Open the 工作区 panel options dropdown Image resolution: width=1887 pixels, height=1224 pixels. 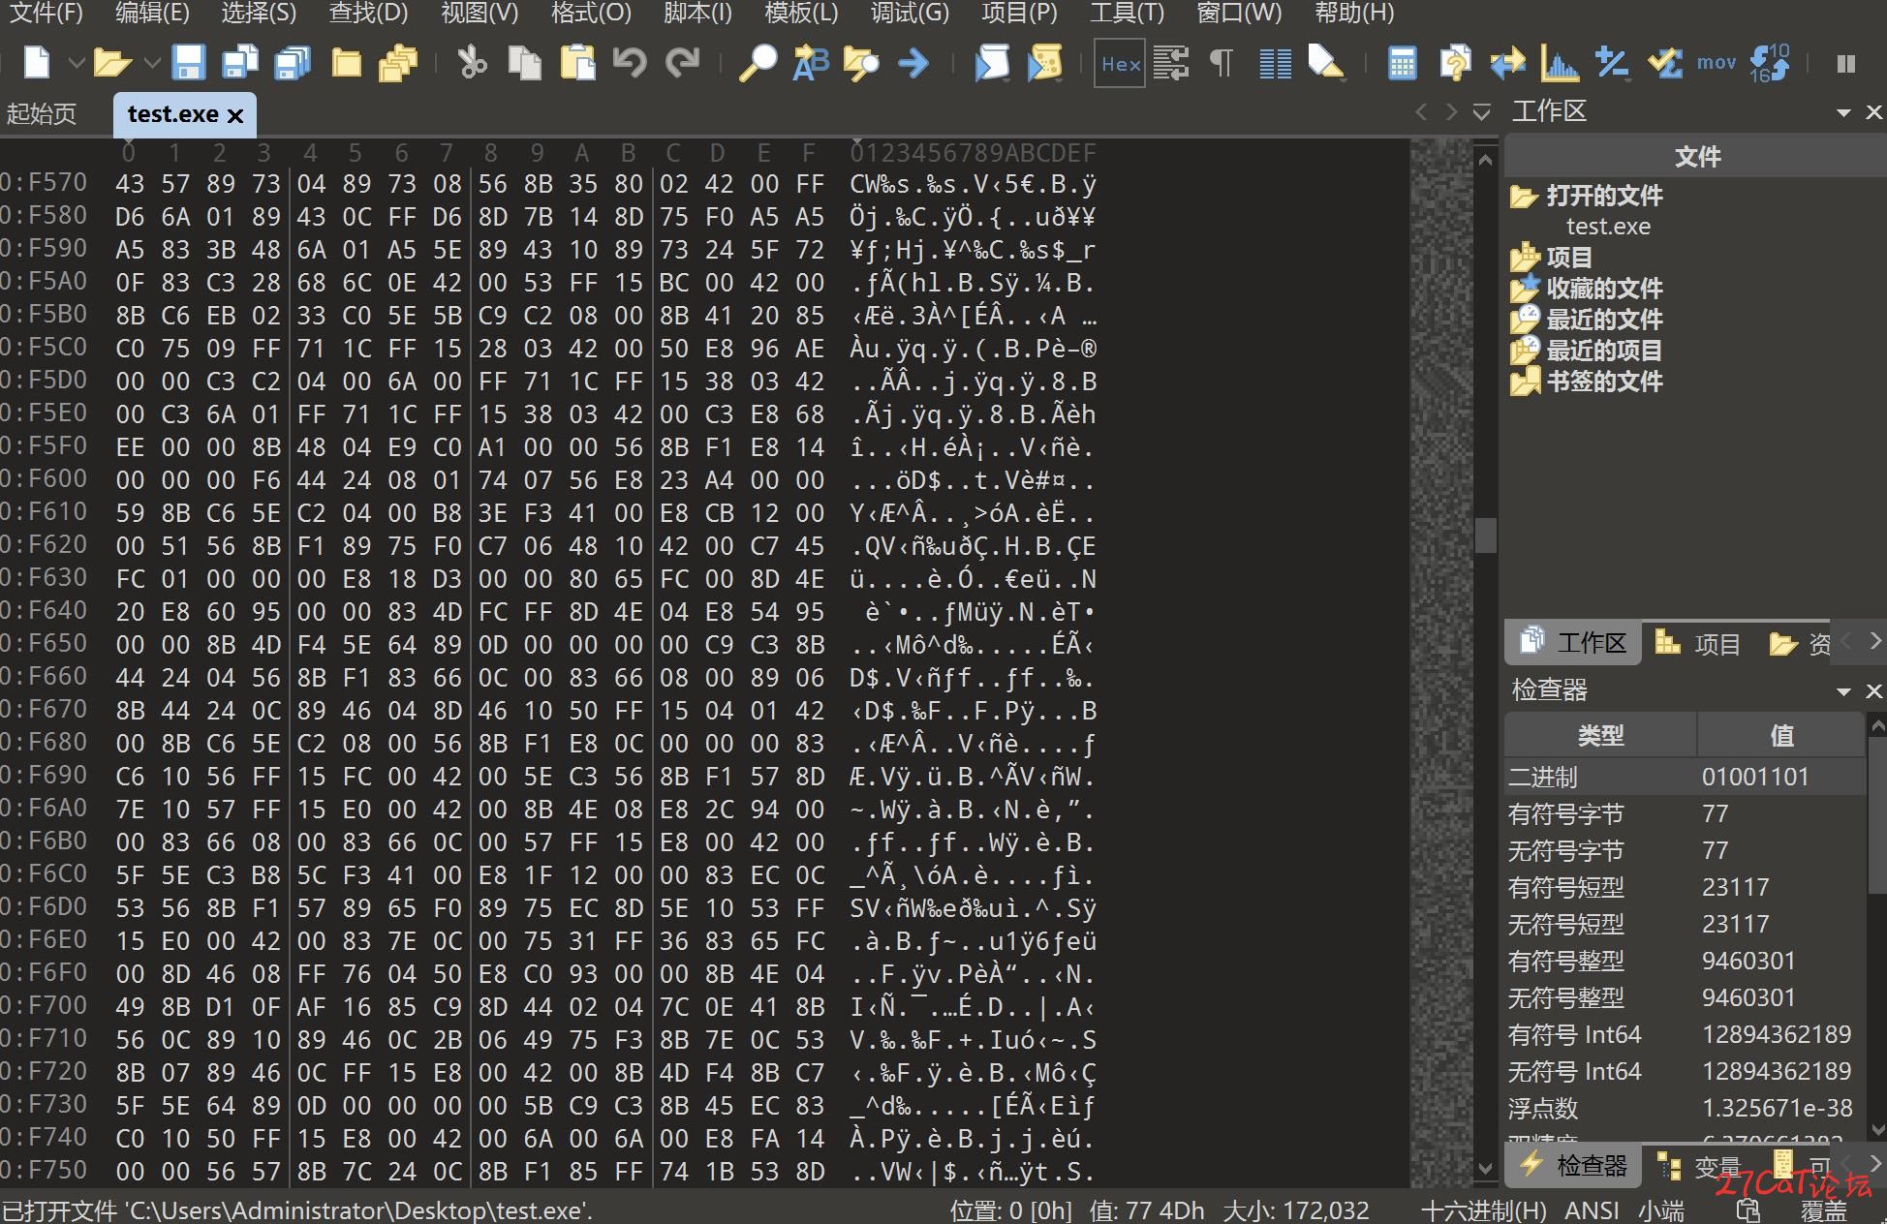coord(1843,113)
